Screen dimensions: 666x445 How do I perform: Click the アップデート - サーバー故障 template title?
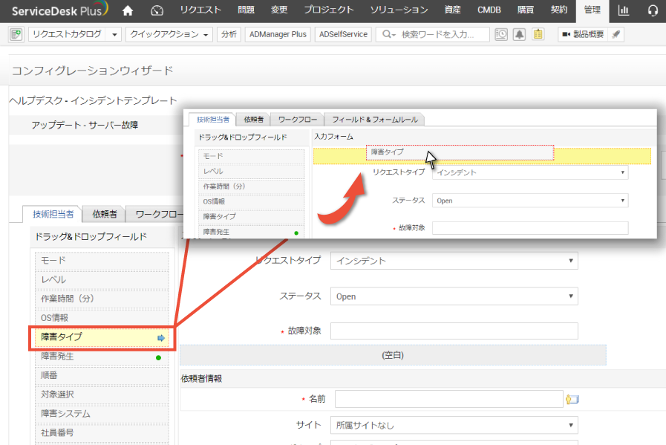[x=85, y=125]
